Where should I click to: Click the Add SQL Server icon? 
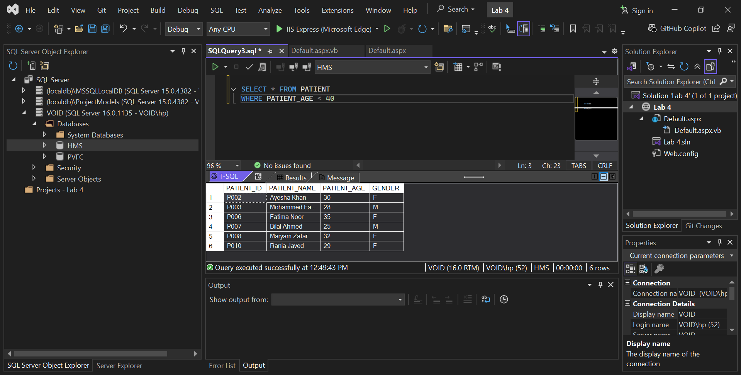(31, 66)
